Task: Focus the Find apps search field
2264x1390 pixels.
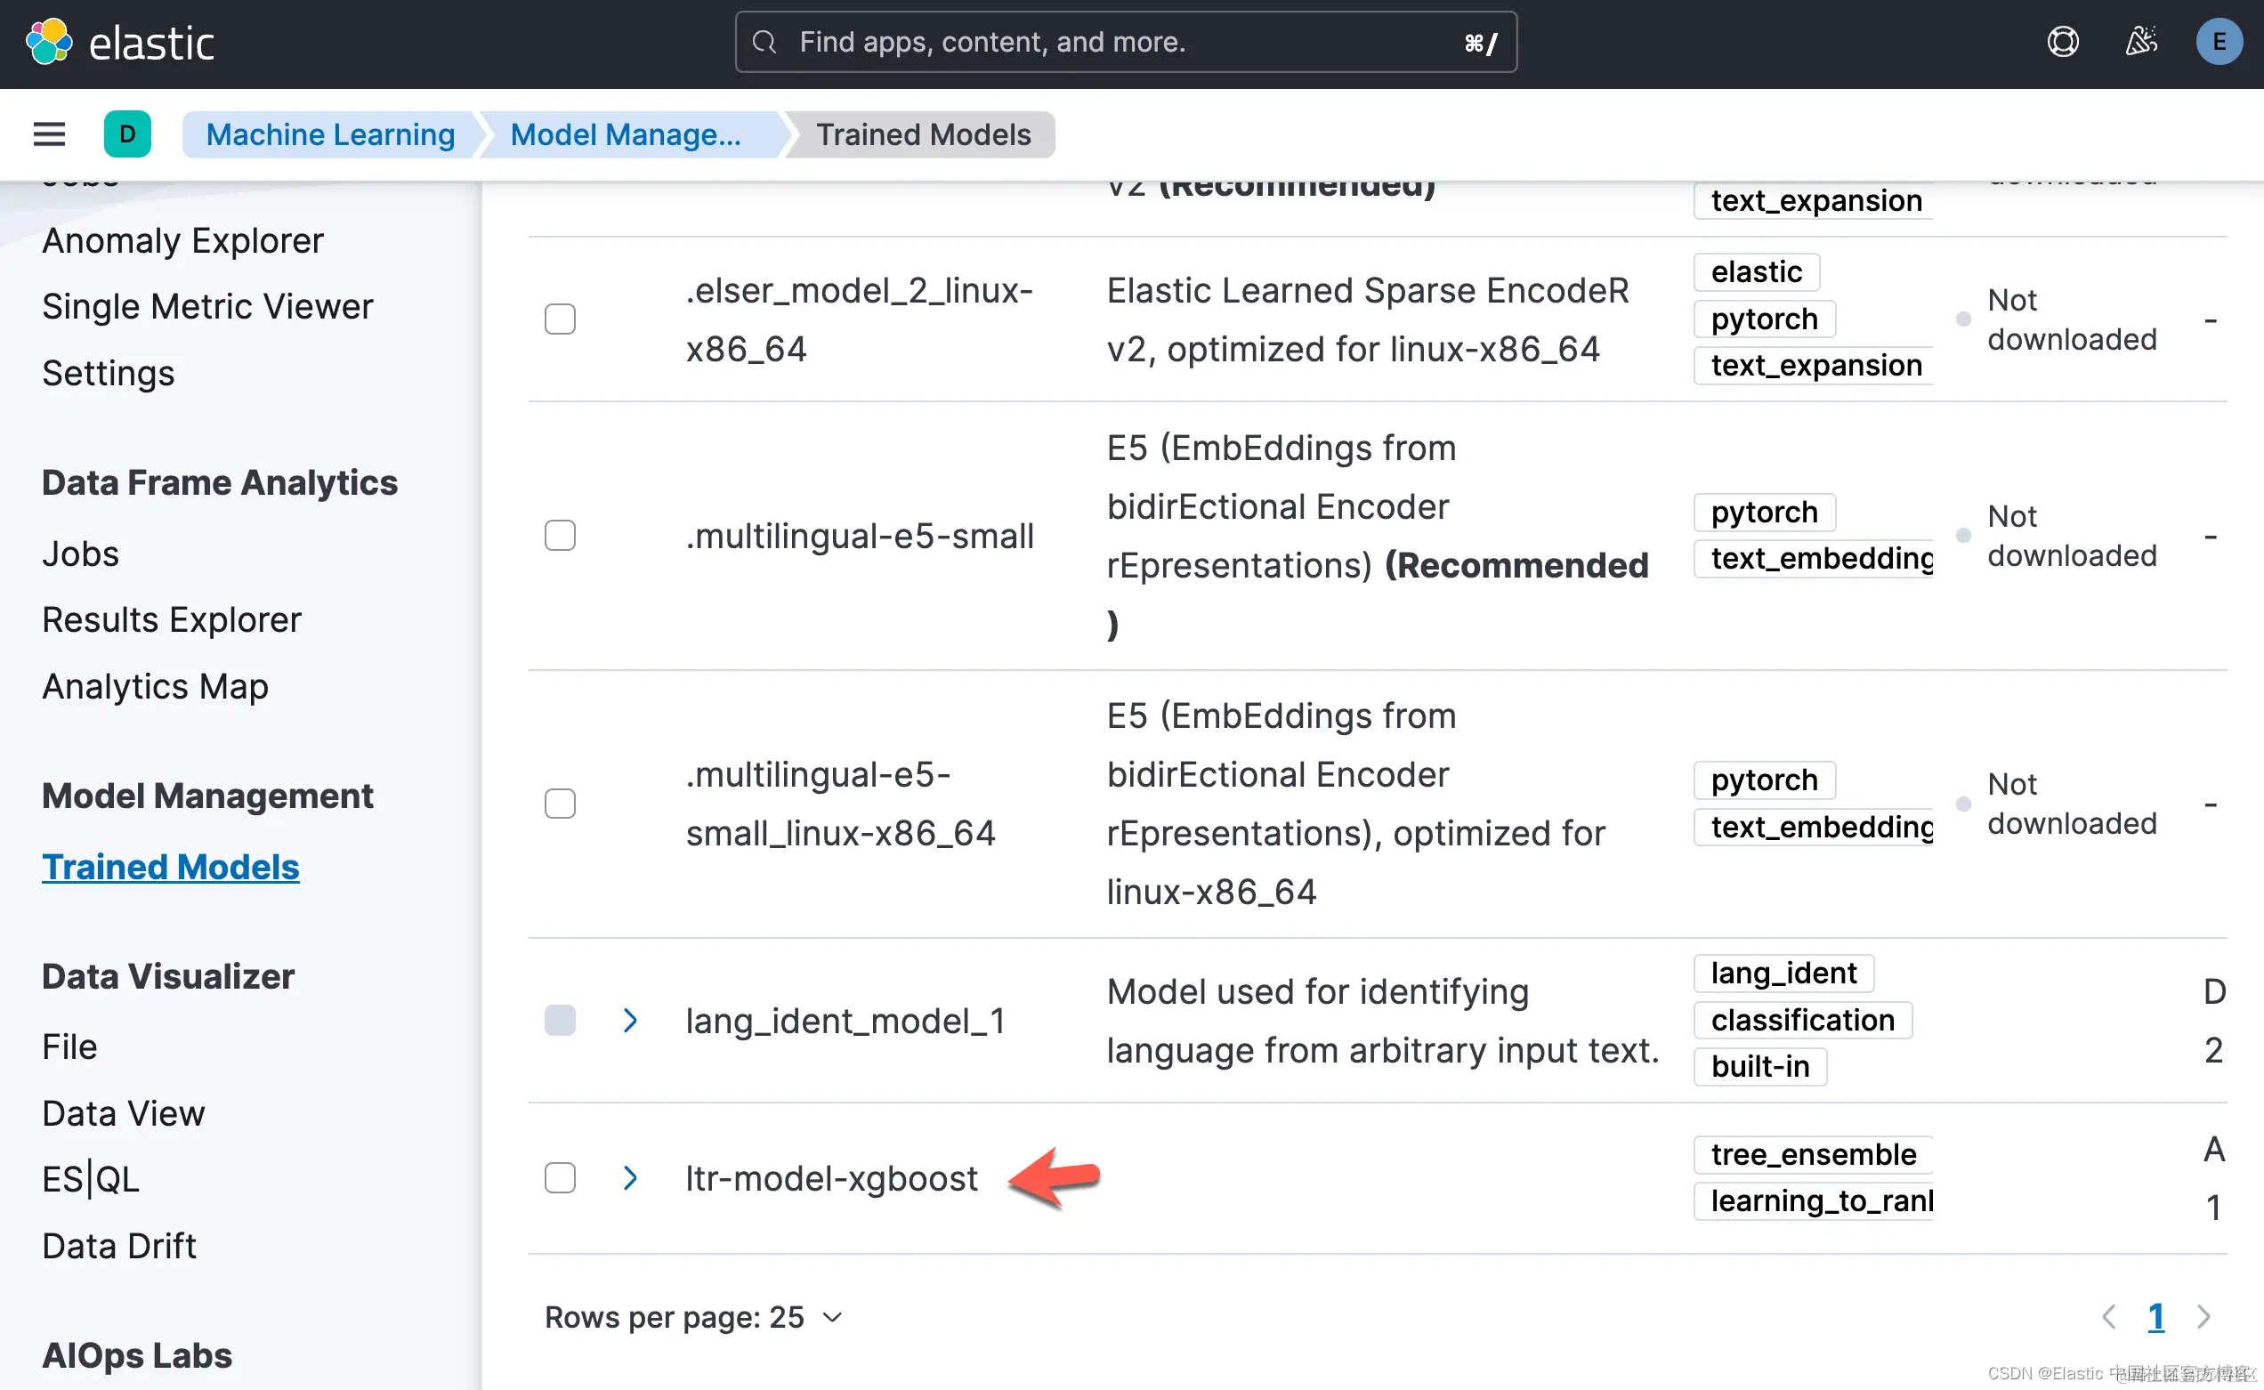Action: [1124, 43]
